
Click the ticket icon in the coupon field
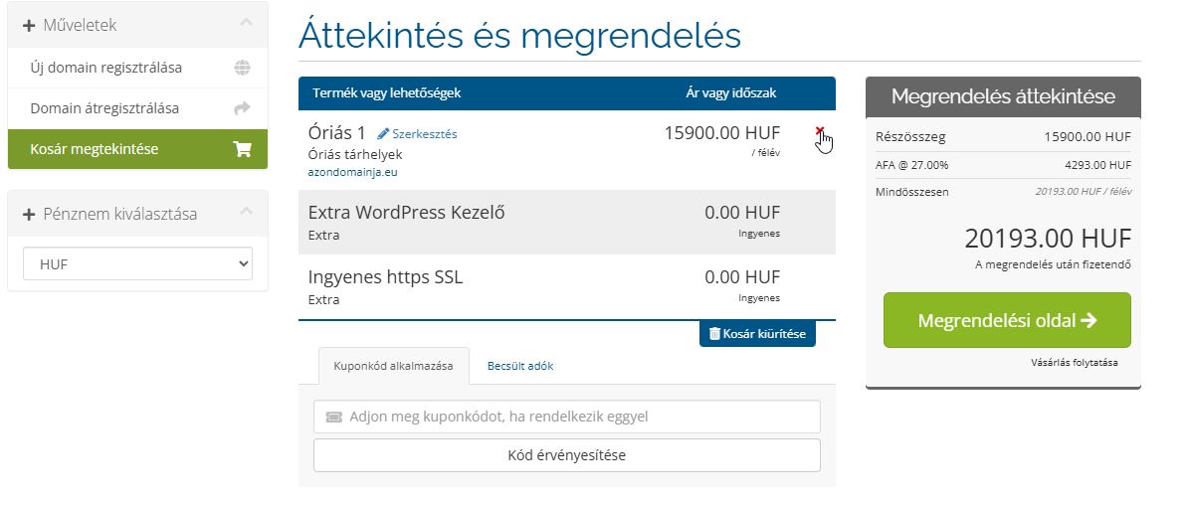point(333,417)
